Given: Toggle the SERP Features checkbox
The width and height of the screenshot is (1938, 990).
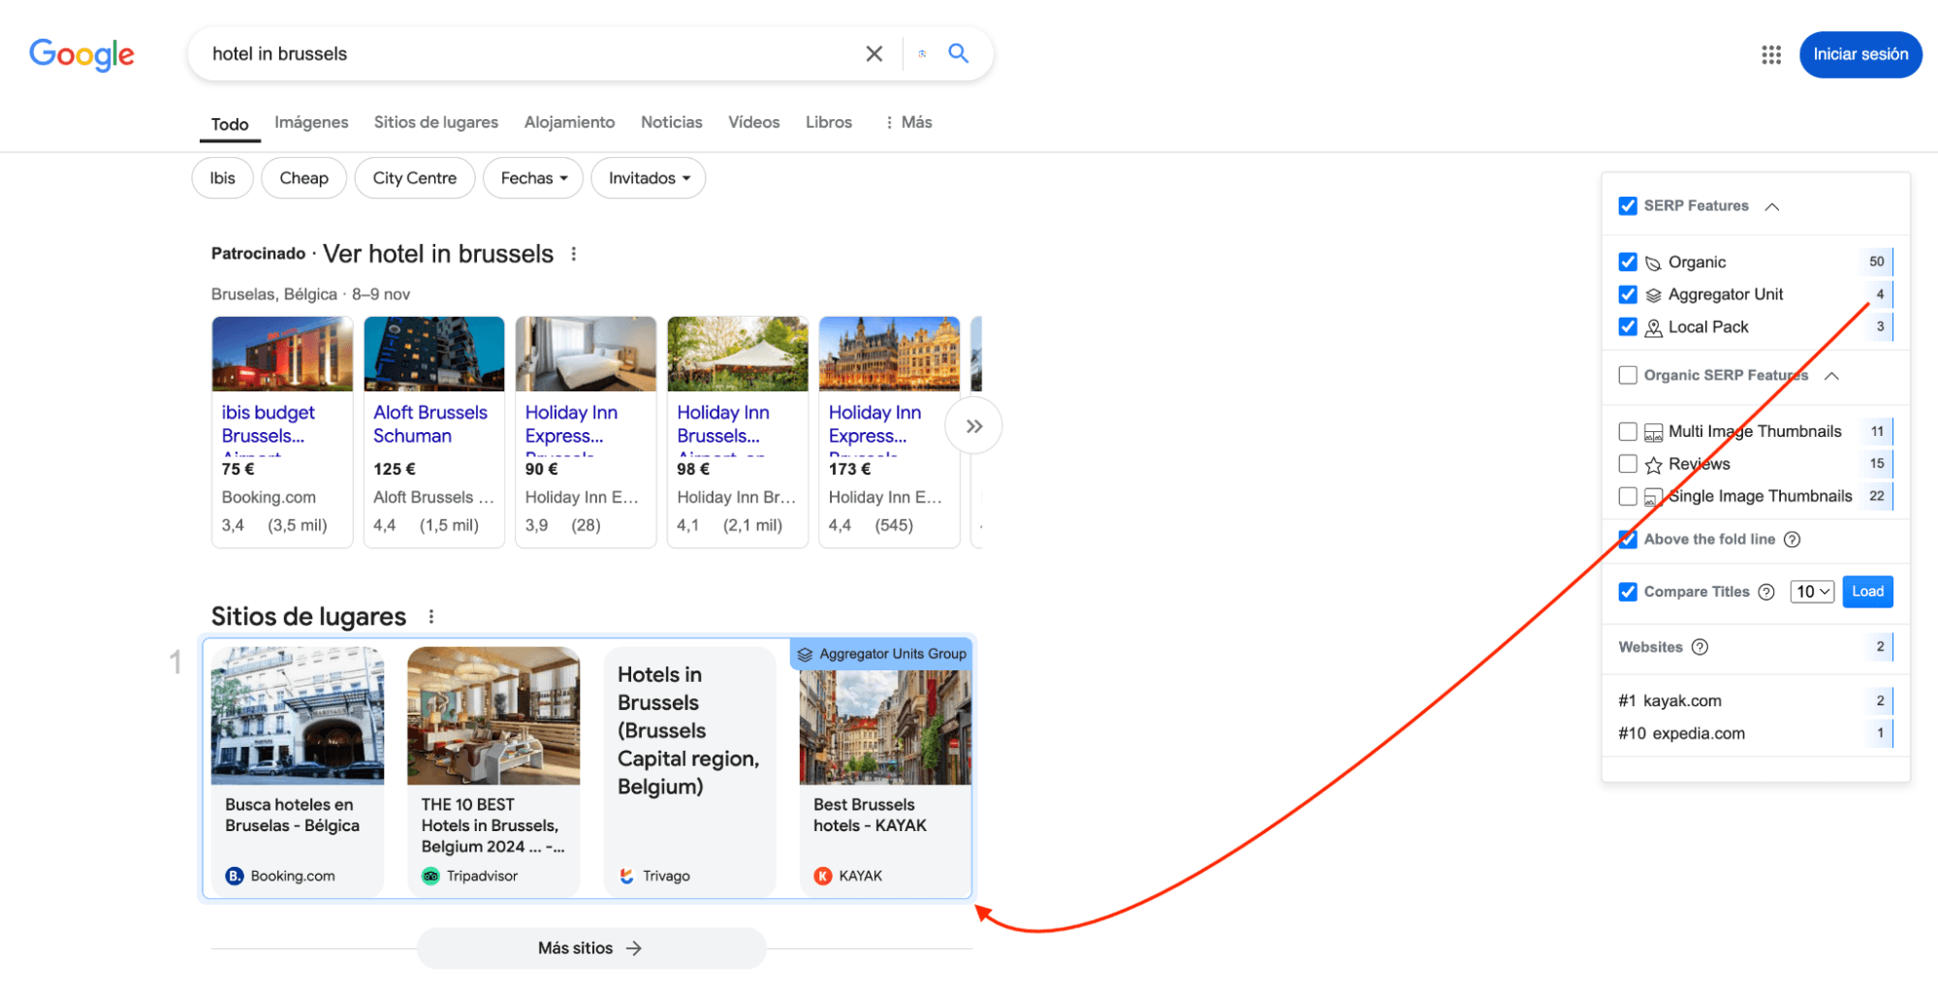Looking at the screenshot, I should pyautogui.click(x=1628, y=205).
